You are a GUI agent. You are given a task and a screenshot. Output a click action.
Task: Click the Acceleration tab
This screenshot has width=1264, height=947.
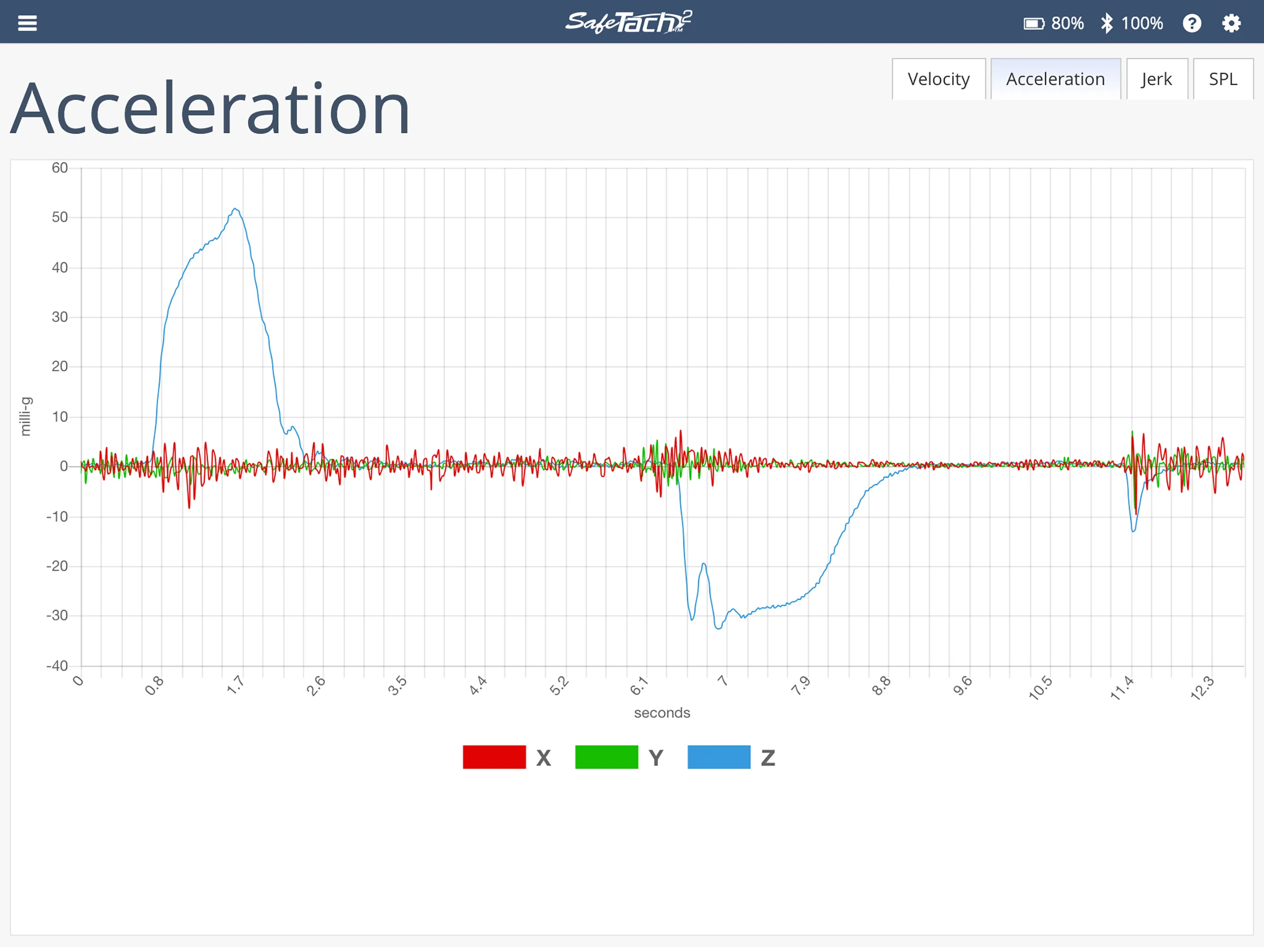click(1055, 79)
